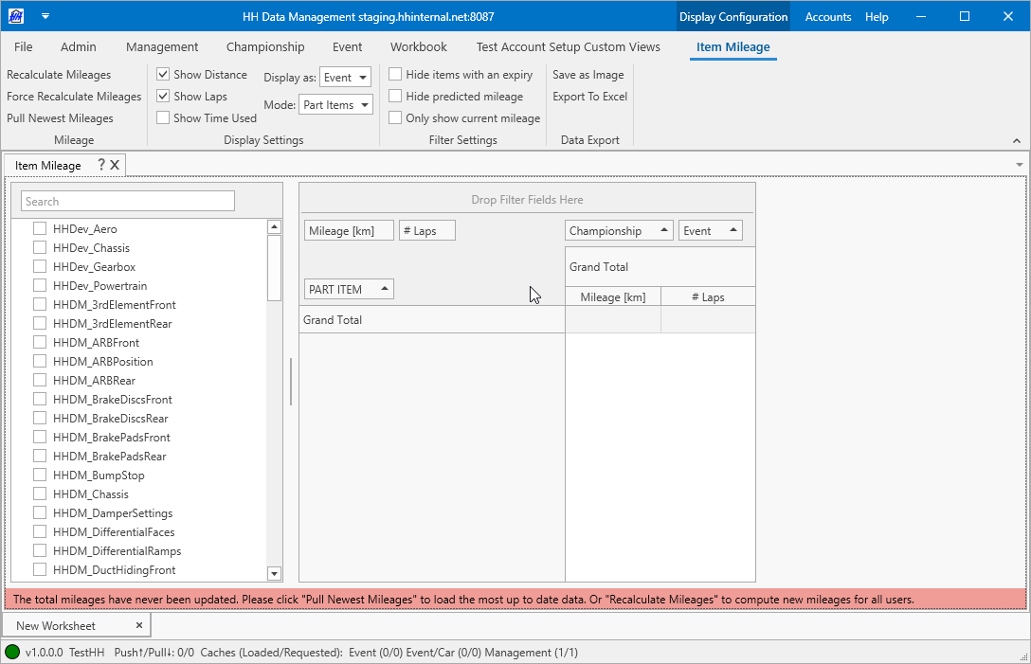The height and width of the screenshot is (664, 1031).
Task: Enable Hide predicted mileage checkbox
Action: (395, 96)
